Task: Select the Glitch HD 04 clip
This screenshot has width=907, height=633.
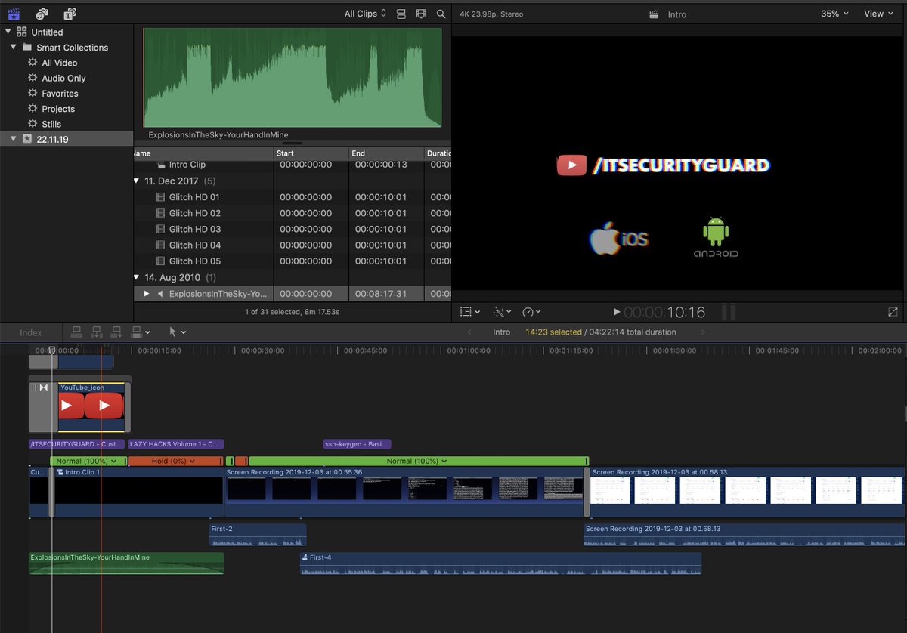Action: [293, 245]
